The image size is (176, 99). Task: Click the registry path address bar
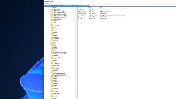110,5
